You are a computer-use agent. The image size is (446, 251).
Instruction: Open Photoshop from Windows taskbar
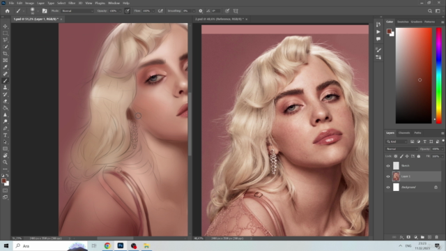pos(121,245)
